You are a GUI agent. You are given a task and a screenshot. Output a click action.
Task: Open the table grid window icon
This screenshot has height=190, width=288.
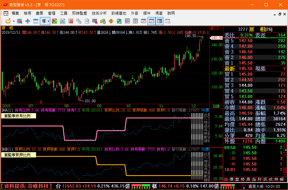coord(135,21)
